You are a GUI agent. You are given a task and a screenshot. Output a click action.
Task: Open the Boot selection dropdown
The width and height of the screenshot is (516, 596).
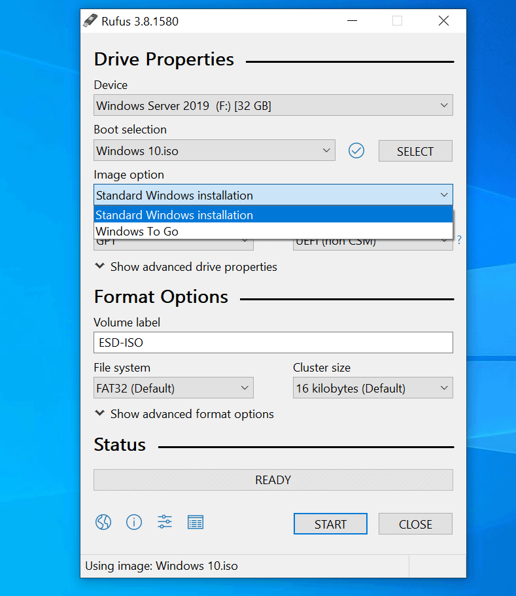click(214, 150)
